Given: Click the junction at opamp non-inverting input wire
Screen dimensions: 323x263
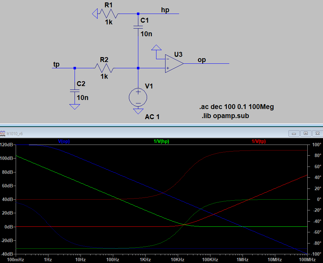Looking at the screenshot, I should tap(138, 68).
